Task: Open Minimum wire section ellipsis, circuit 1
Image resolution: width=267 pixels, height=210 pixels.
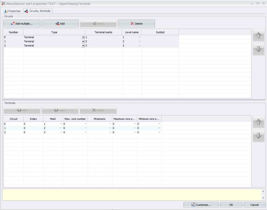Action: (x=160, y=128)
